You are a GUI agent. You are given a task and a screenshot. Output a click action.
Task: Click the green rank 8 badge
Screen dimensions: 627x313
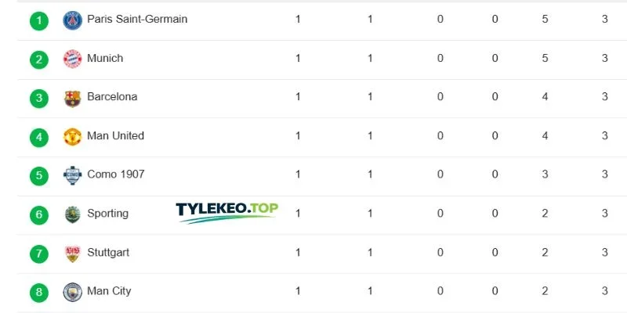[38, 293]
